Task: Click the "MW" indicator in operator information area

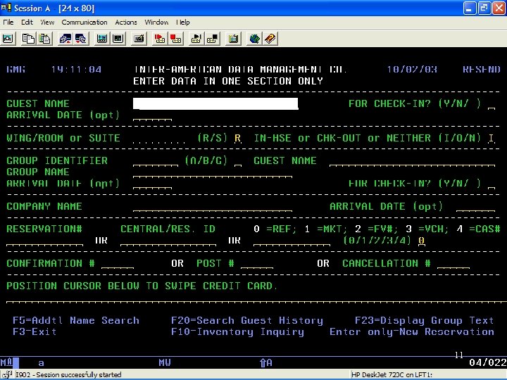Action: click(x=165, y=362)
